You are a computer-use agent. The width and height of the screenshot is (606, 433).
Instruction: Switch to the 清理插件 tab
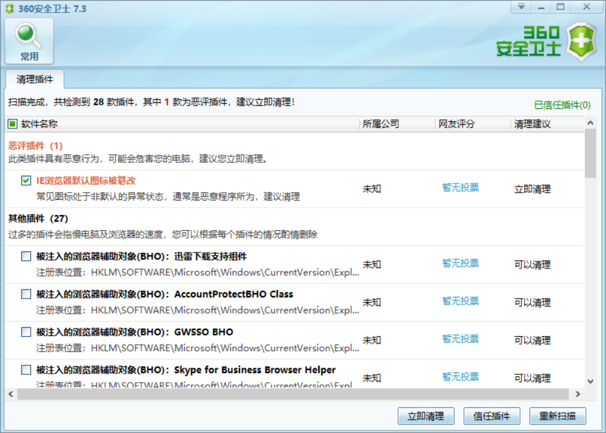tap(35, 79)
